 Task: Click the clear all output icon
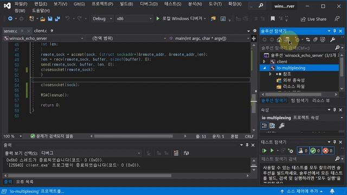tap(176, 153)
